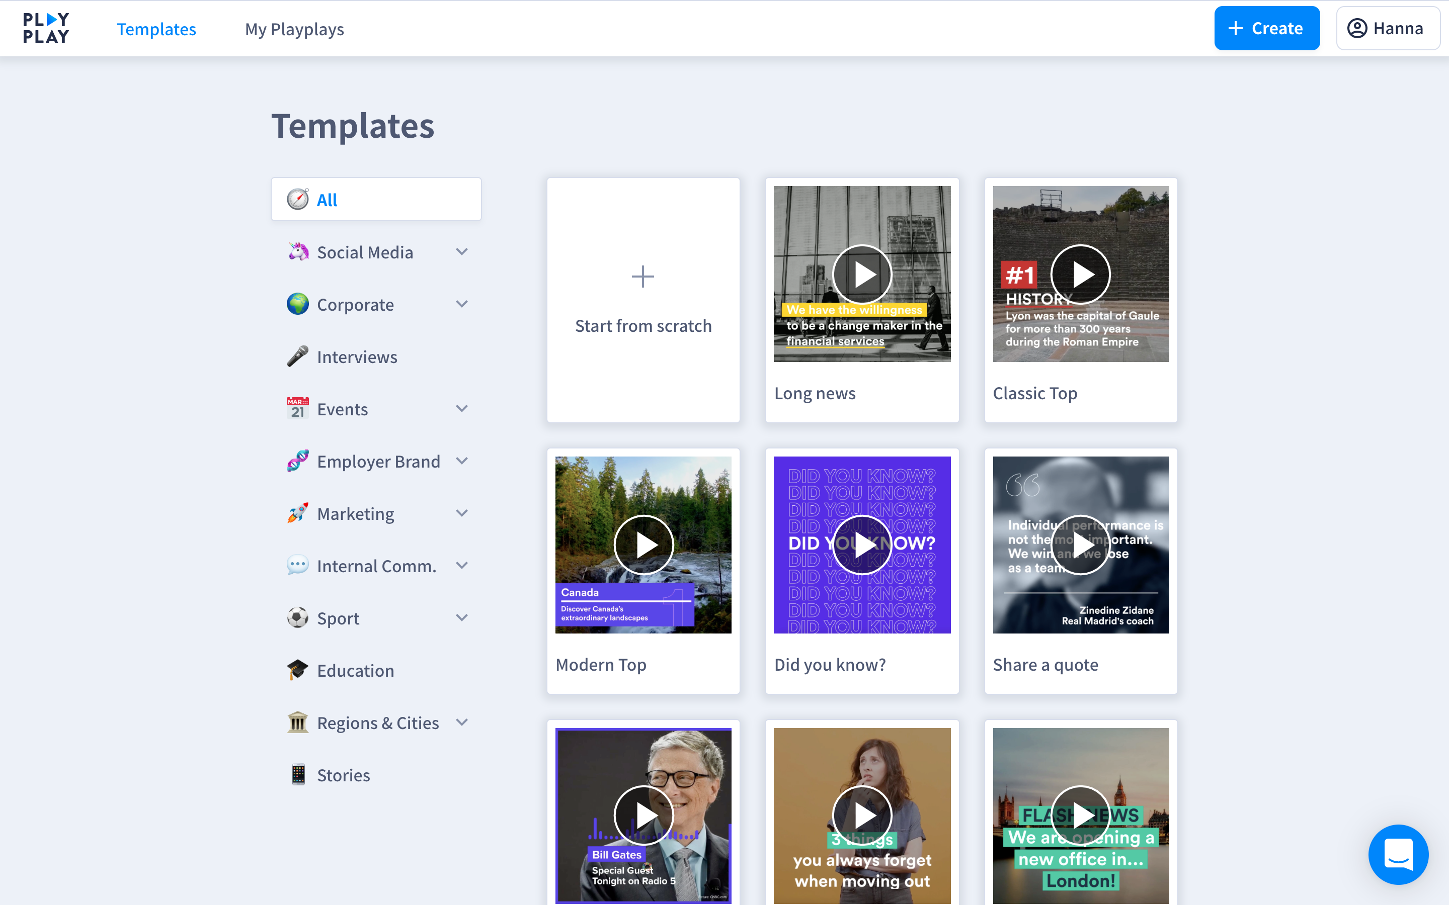Click the phone icon for Stories
Viewport: 1449px width, 905px height.
click(297, 774)
